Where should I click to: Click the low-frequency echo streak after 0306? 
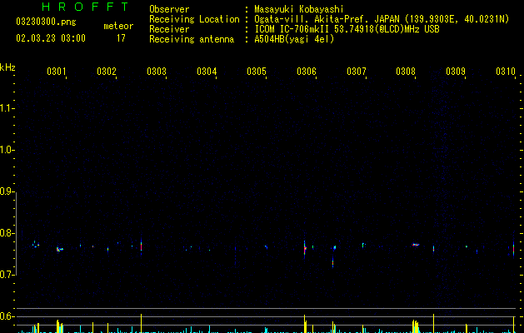pos(333,262)
